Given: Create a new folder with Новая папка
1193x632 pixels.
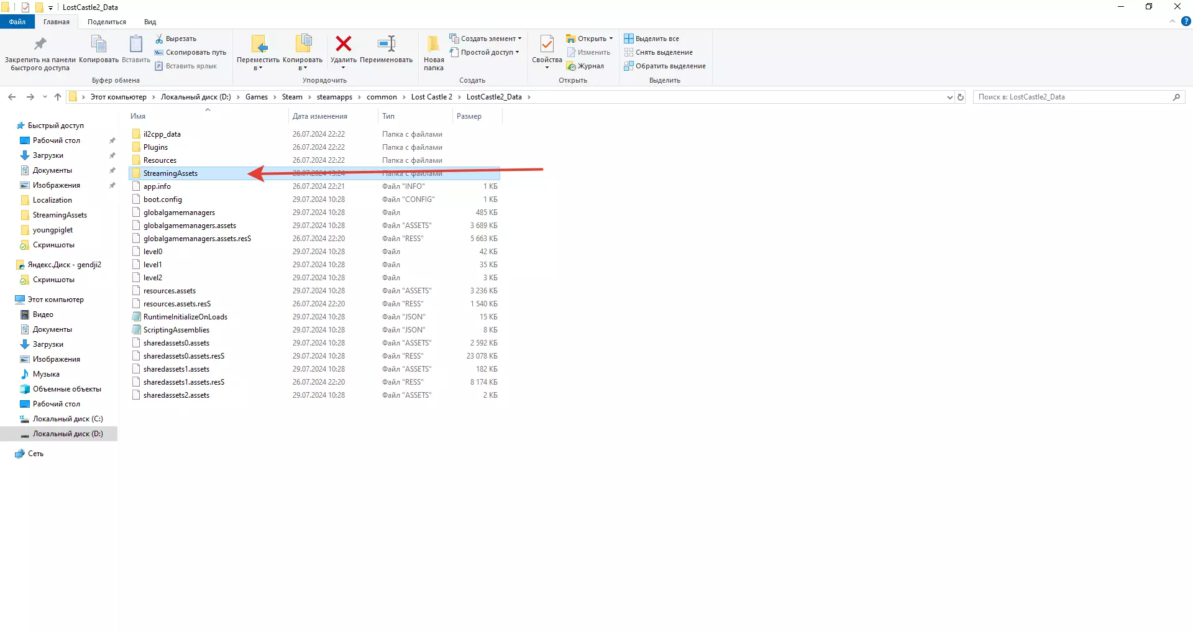Looking at the screenshot, I should pyautogui.click(x=434, y=53).
